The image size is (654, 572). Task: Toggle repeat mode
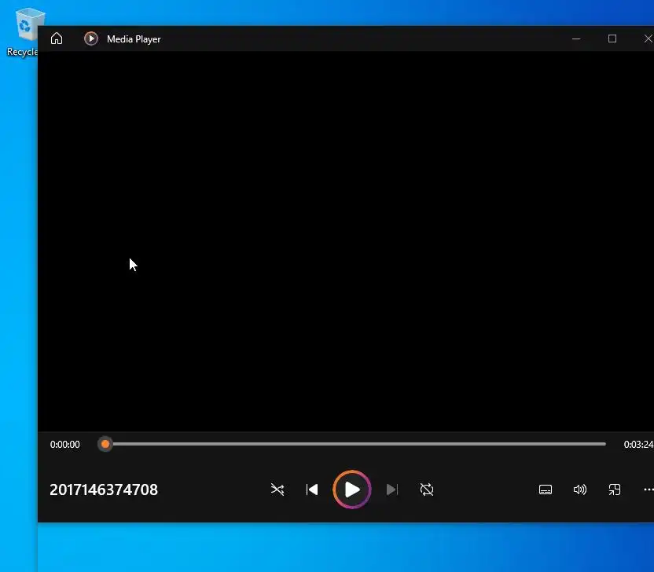pyautogui.click(x=427, y=489)
